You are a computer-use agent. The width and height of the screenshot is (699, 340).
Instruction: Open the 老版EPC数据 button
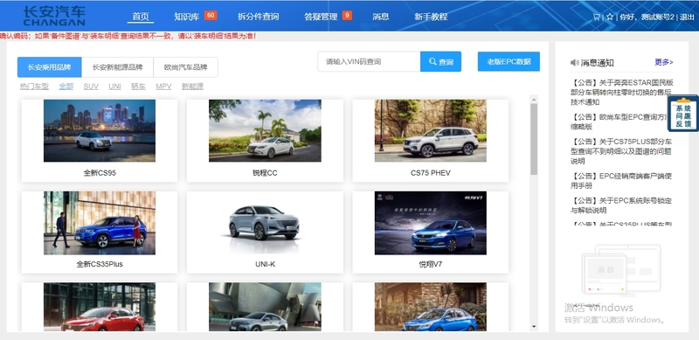(x=509, y=61)
